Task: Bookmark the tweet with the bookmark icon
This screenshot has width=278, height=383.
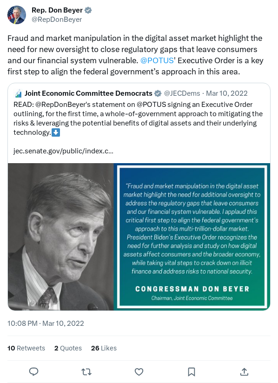Action: [x=191, y=371]
